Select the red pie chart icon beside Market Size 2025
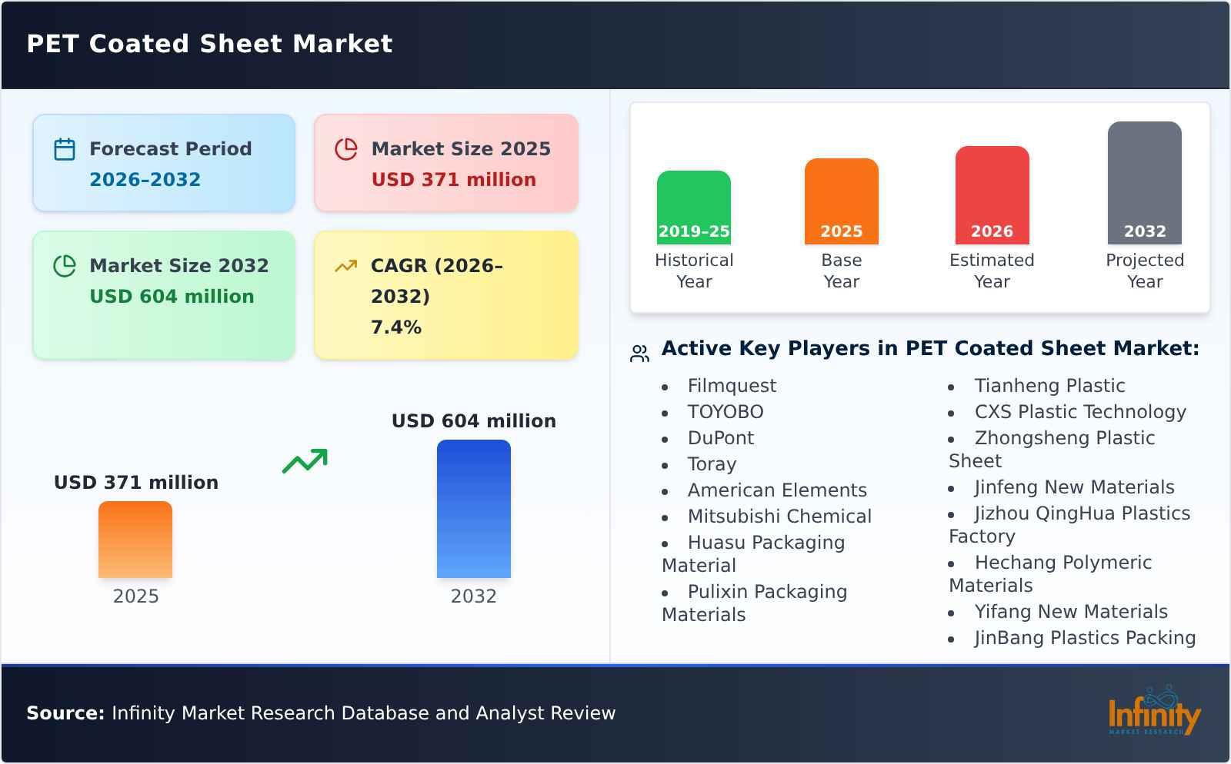The image size is (1231, 764). (346, 148)
